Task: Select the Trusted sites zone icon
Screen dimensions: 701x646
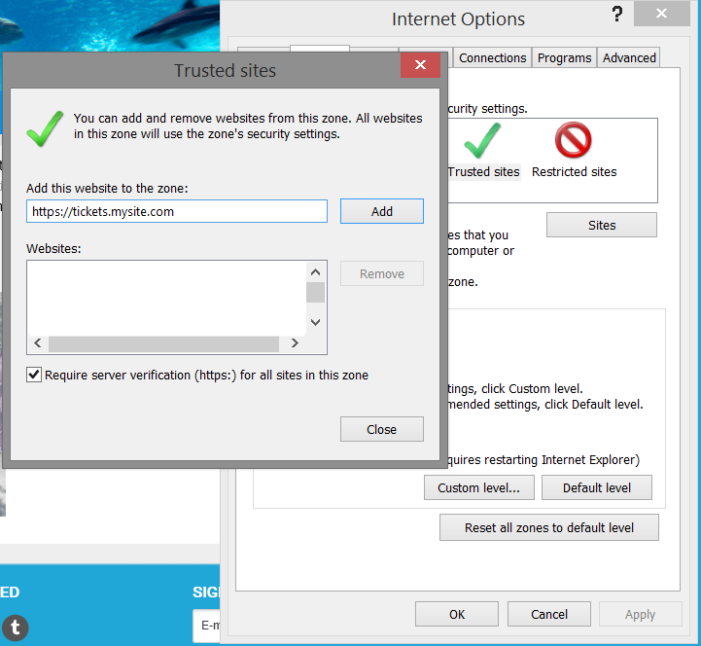Action: click(483, 143)
